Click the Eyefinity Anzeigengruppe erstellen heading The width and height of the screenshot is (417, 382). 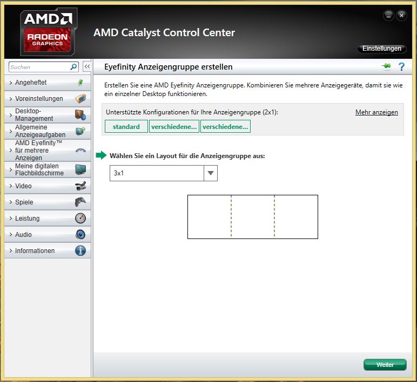[x=169, y=67]
